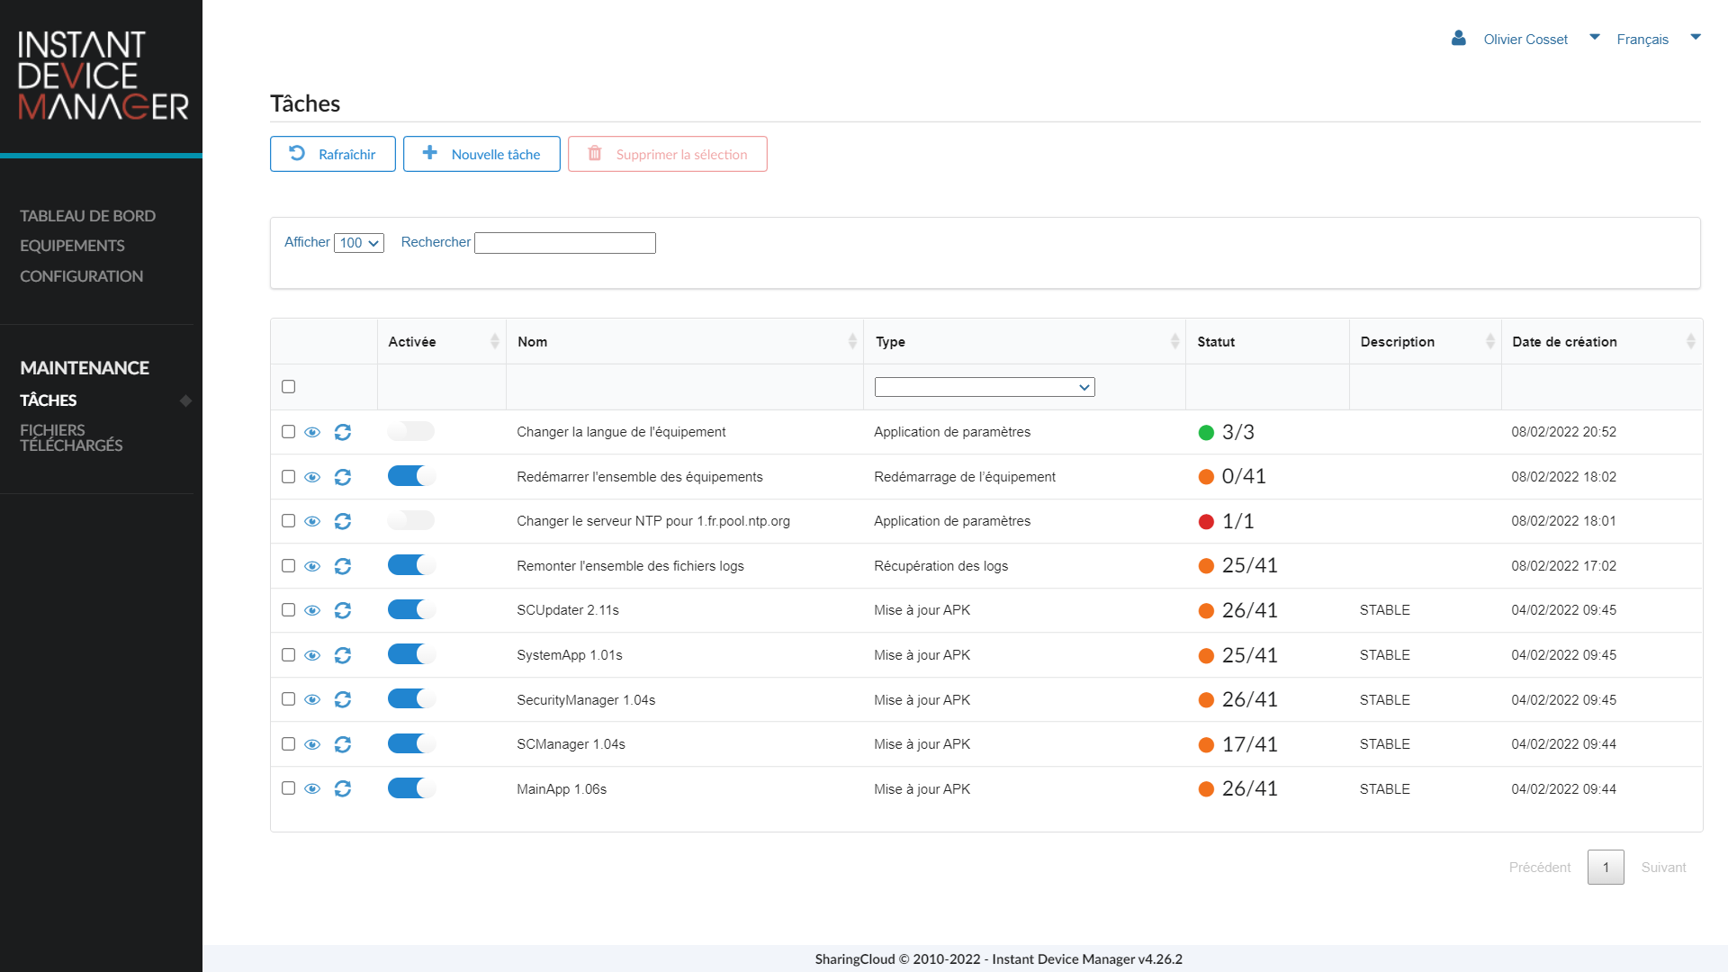Enable the toggle for Changer le serveur NTP task
This screenshot has width=1728, height=972.
pyautogui.click(x=410, y=520)
